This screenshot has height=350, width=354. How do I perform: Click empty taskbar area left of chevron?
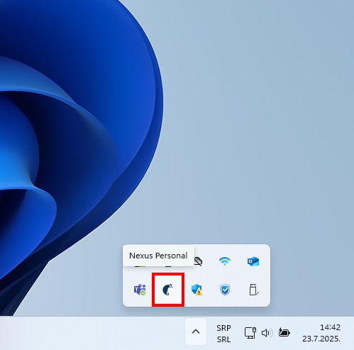pos(92,333)
